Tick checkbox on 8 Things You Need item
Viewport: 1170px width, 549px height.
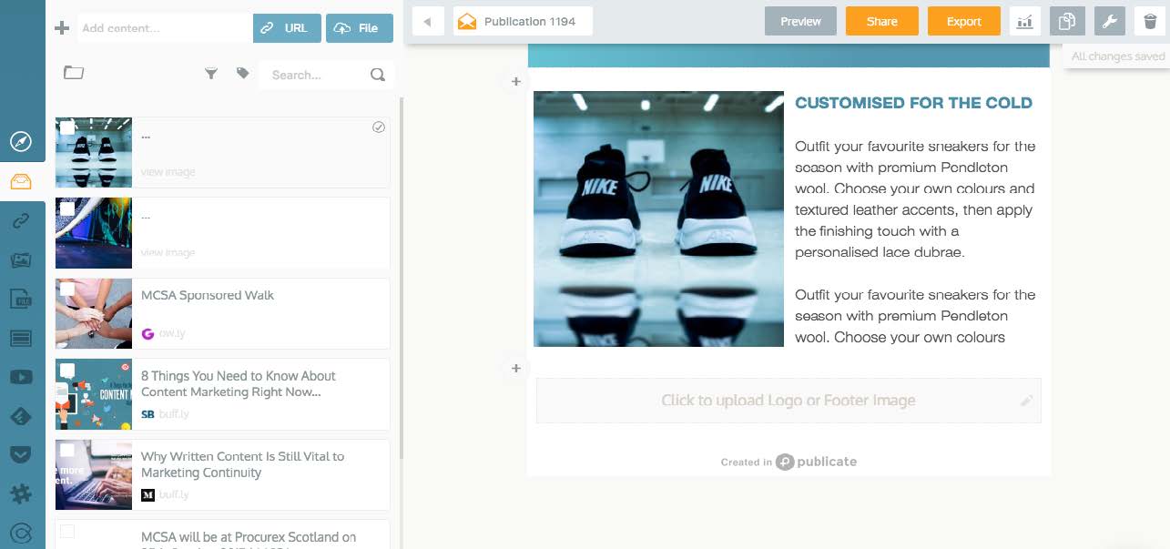point(67,370)
